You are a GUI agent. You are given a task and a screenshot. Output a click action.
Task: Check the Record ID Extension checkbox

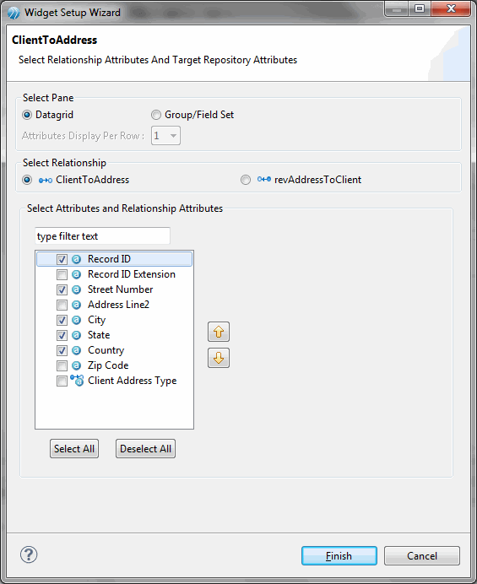[62, 274]
